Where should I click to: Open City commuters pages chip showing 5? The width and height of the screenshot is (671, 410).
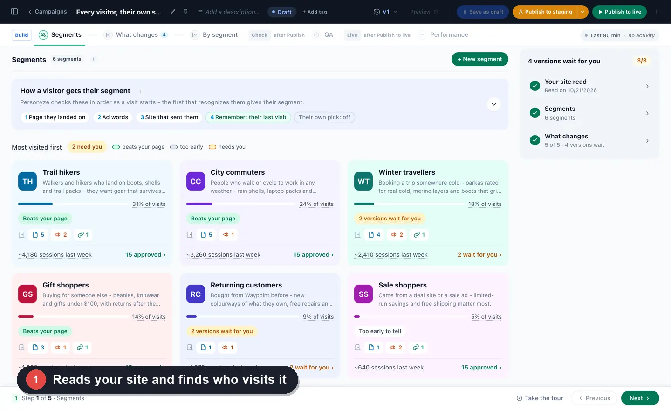(x=206, y=235)
